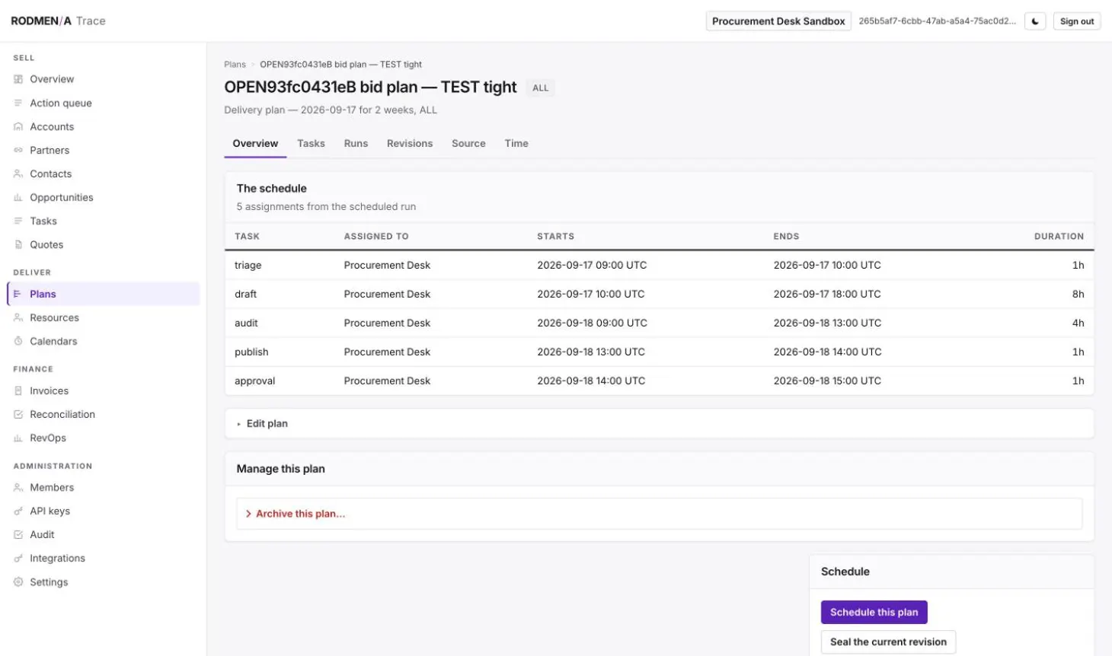Expand the Archive this plan option
The image size is (1112, 656).
pyautogui.click(x=660, y=514)
